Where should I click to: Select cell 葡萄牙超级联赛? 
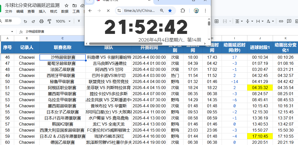(x=62, y=63)
